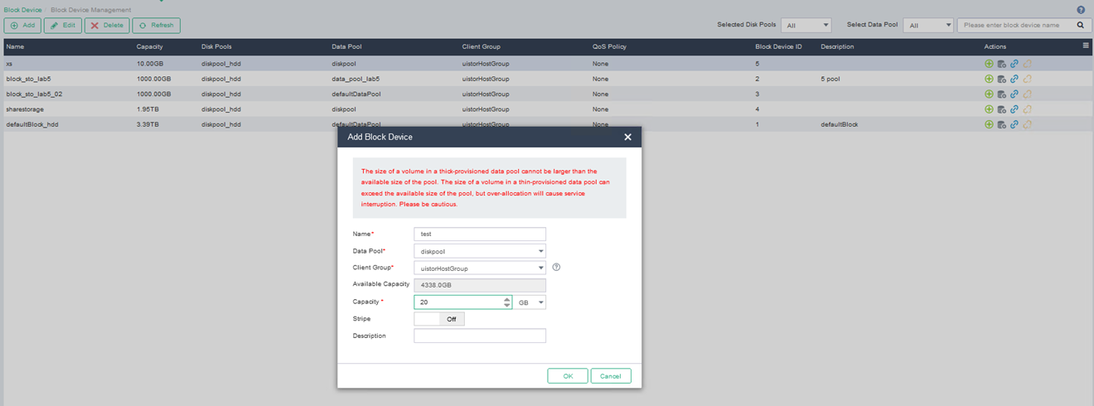Click the database settings icon for xs

[x=1001, y=64]
